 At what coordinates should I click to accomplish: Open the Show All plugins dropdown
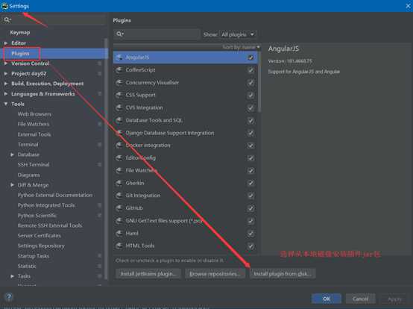pyautogui.click(x=238, y=34)
